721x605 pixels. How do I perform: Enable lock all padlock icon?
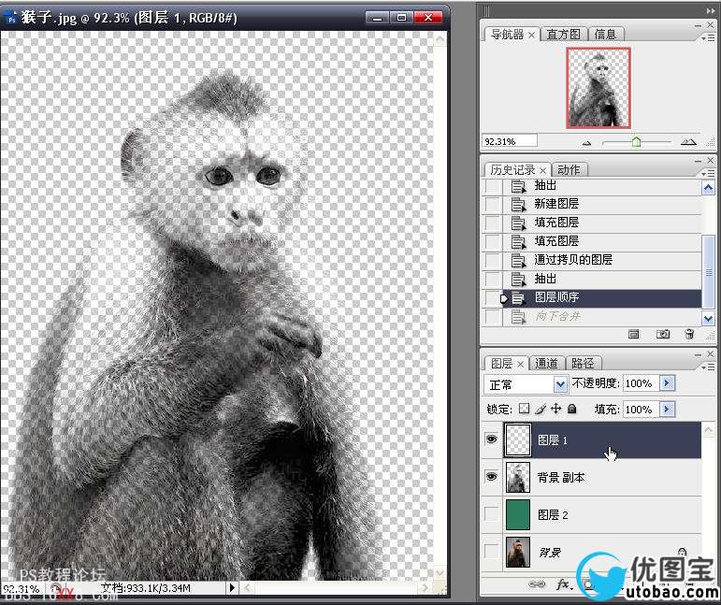[571, 409]
